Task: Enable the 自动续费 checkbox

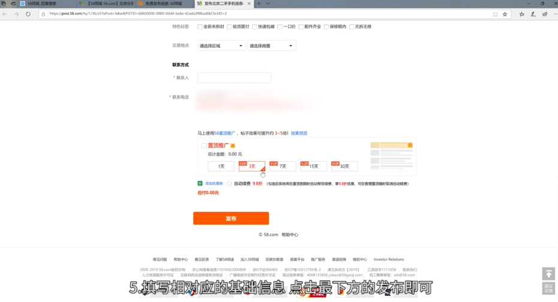Action: [230, 184]
